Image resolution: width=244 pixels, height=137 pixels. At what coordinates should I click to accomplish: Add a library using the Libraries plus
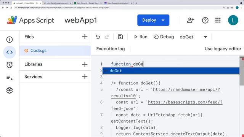[85, 64]
